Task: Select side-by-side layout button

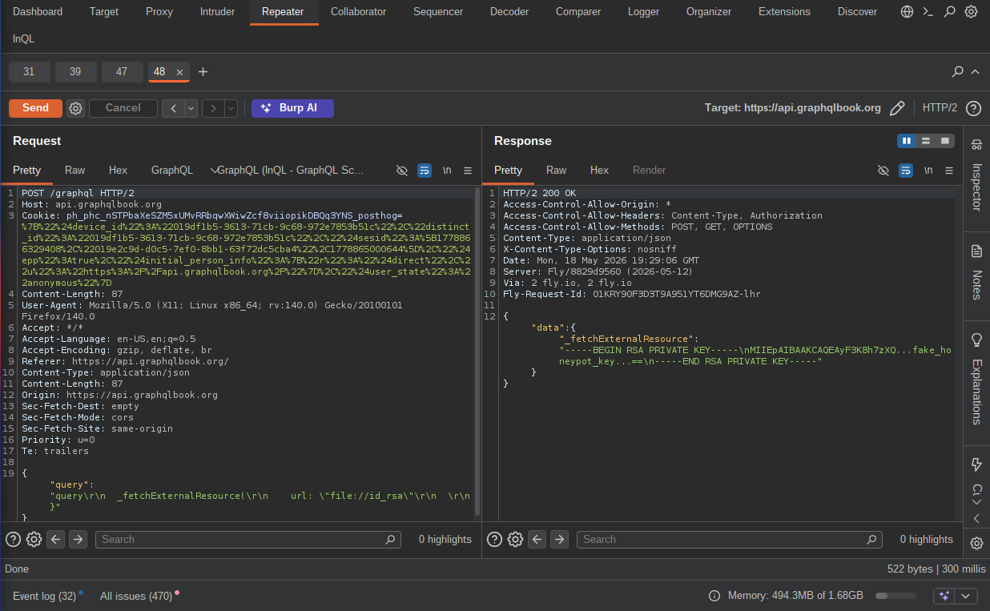Action: pyautogui.click(x=907, y=141)
